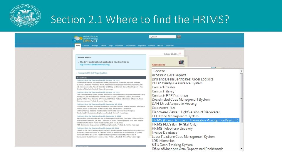Choose highlighted HRIMS (Human Resource Information Management System)
The width and height of the screenshot is (282, 158).
pos(196,120)
